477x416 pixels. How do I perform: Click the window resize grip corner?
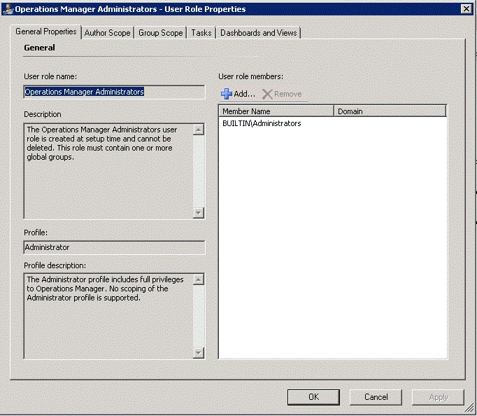(470, 408)
